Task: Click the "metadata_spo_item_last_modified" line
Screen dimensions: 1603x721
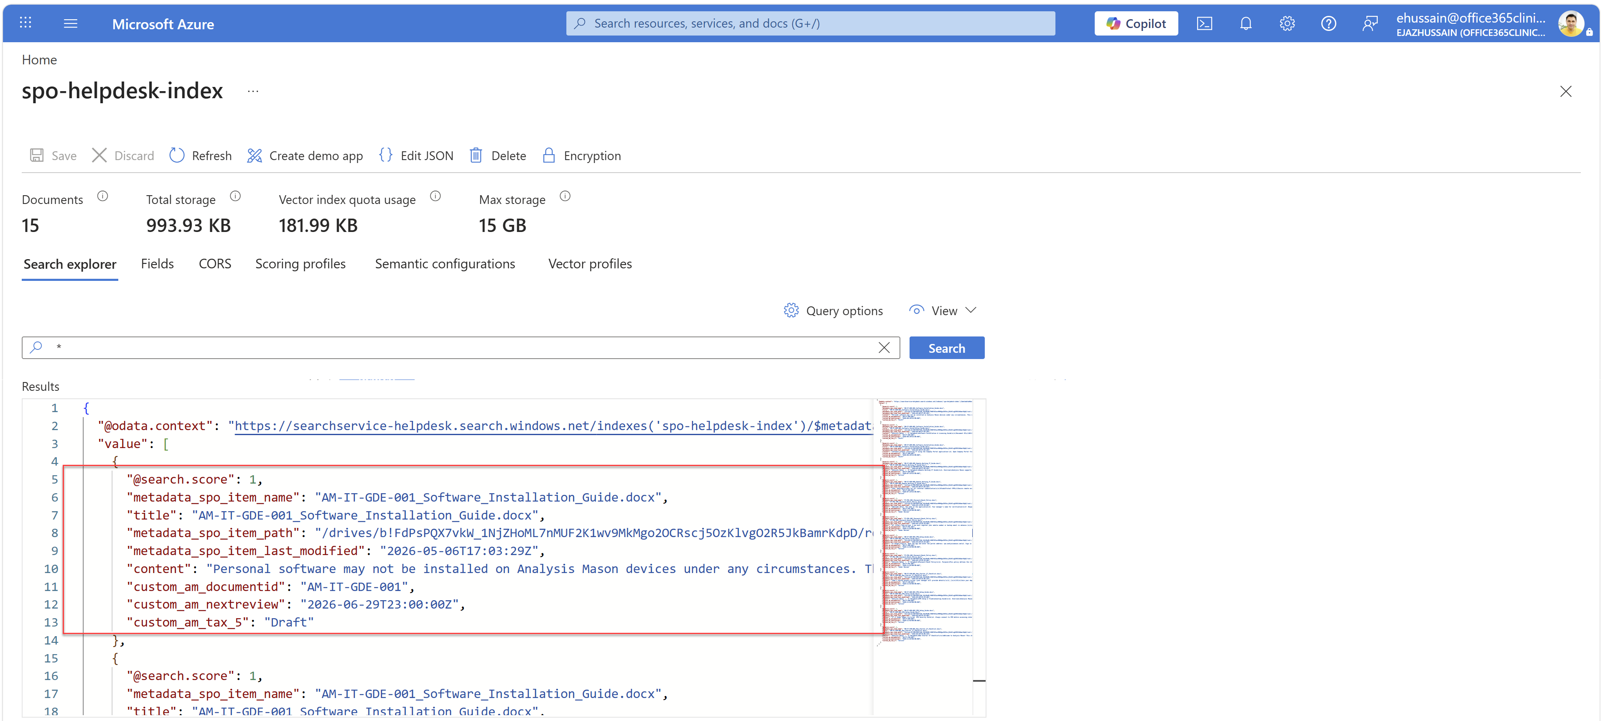Action: point(336,550)
